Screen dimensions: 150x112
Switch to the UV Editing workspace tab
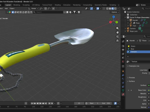pos(36,5)
